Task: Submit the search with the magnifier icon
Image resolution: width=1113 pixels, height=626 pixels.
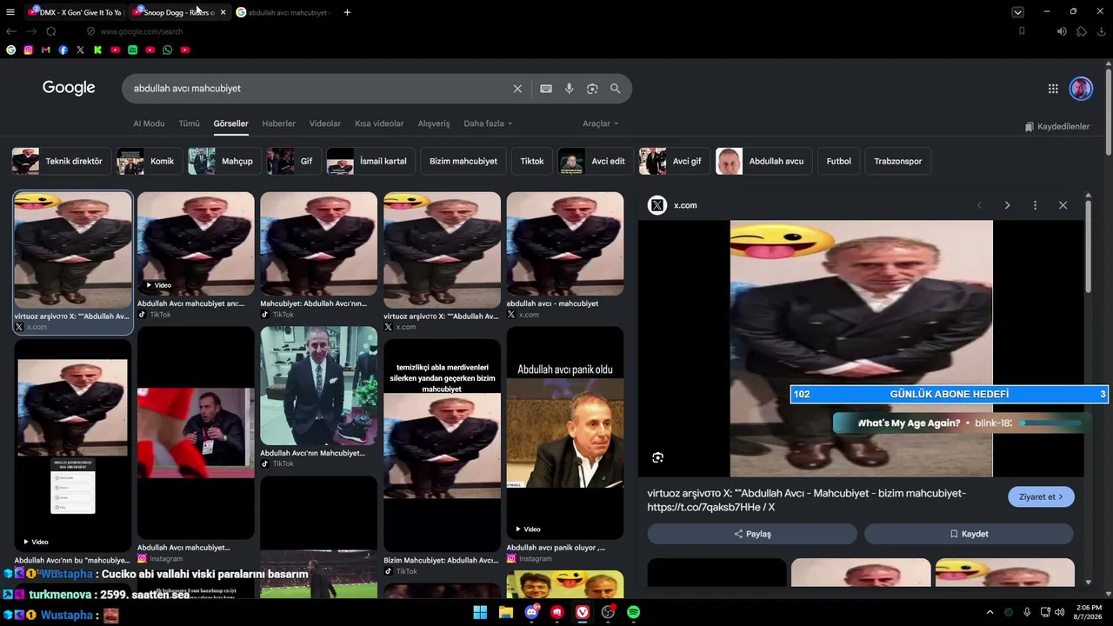Action: 615,89
